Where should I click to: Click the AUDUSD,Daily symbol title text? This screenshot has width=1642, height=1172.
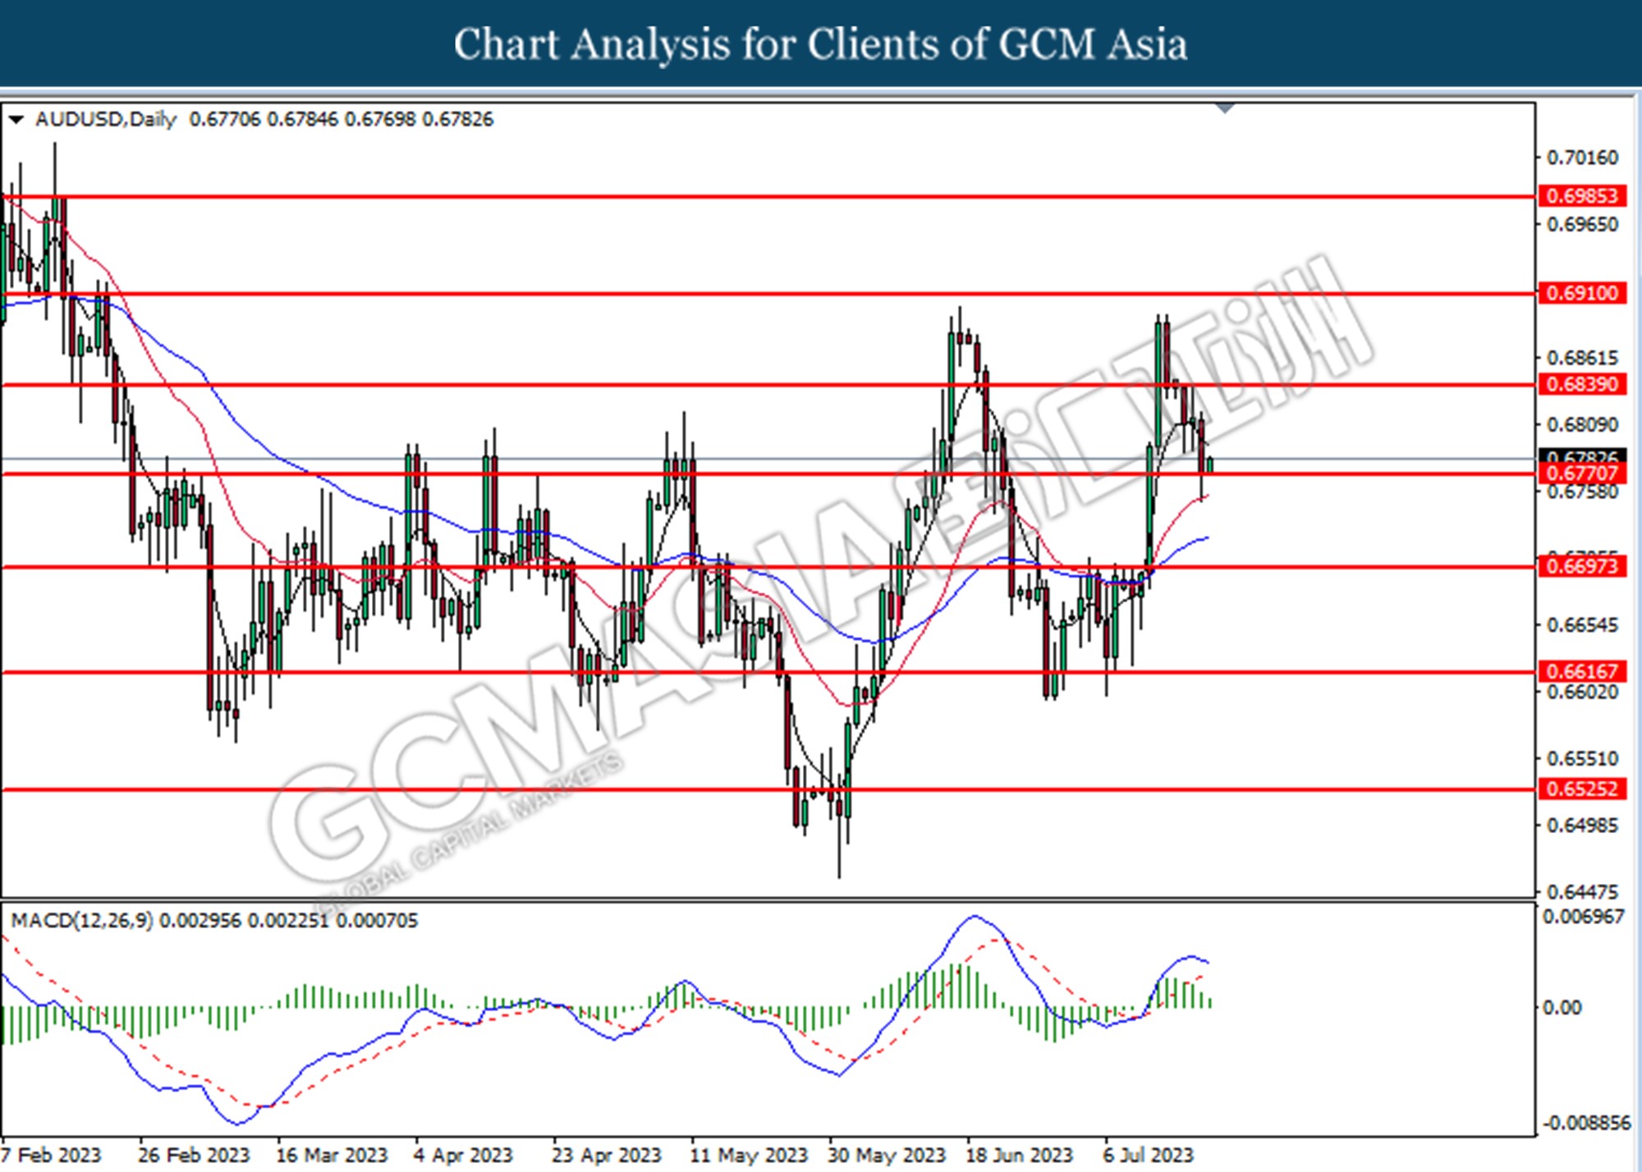click(x=106, y=120)
